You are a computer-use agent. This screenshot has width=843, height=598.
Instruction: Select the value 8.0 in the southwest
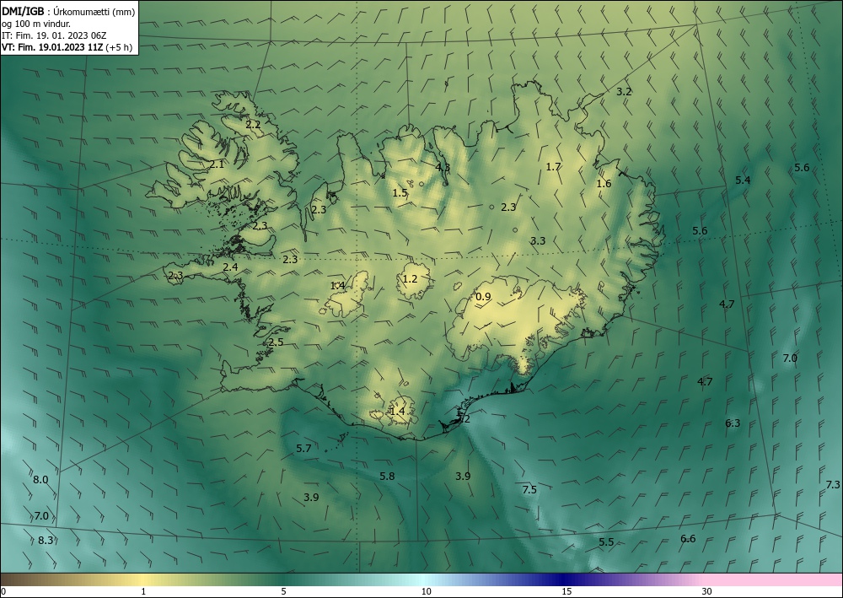click(x=40, y=480)
